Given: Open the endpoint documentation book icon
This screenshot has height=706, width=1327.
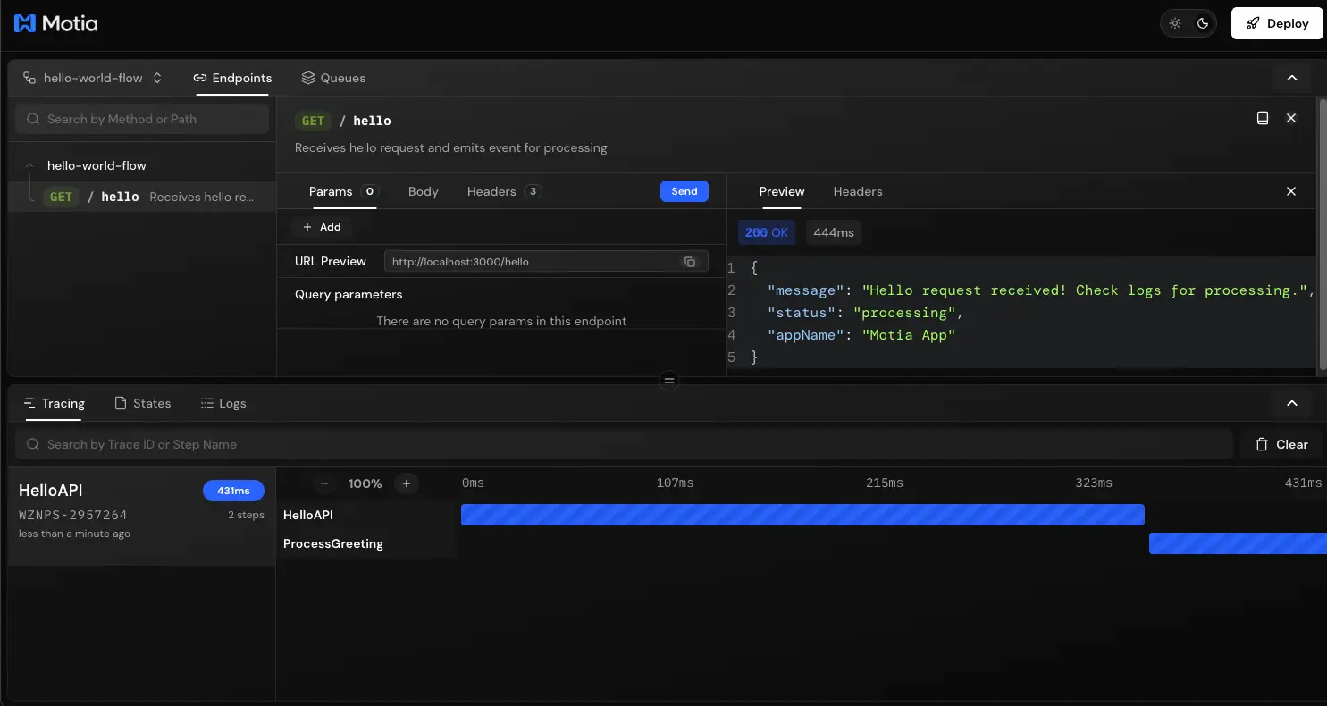Looking at the screenshot, I should tap(1263, 118).
